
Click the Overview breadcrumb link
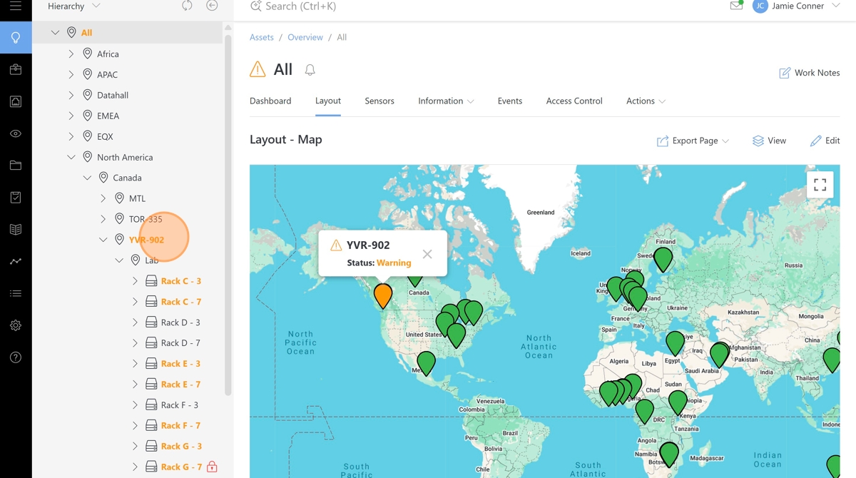coord(305,37)
